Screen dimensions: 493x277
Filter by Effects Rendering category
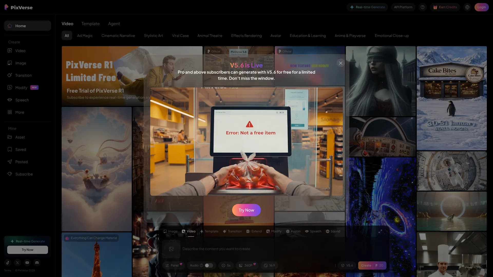246,36
